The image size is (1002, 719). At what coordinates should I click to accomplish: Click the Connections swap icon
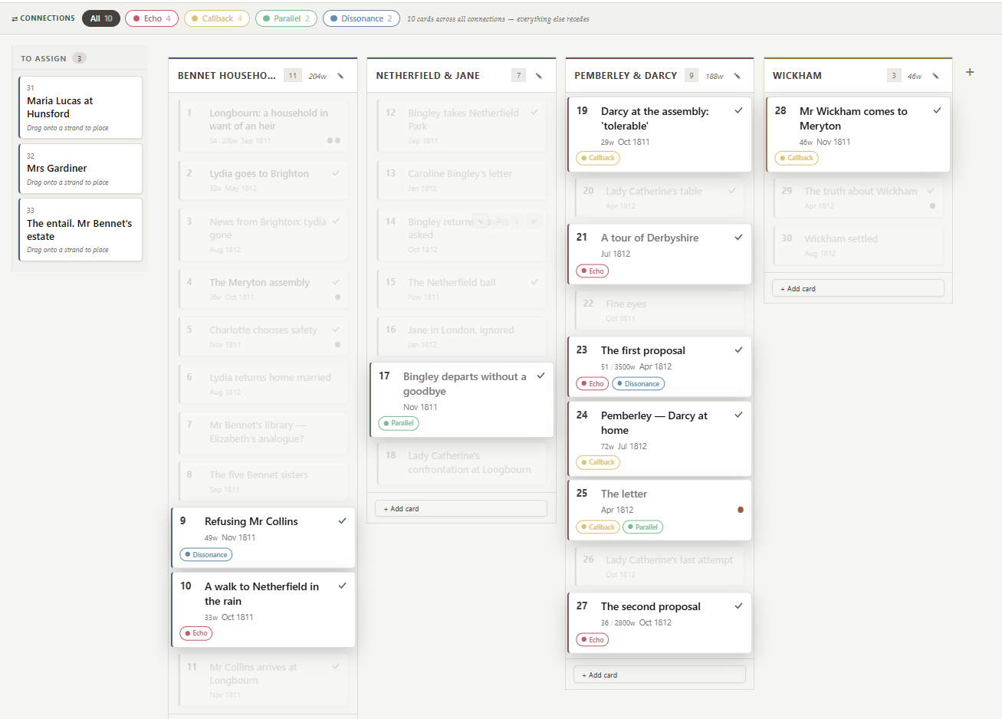click(15, 18)
